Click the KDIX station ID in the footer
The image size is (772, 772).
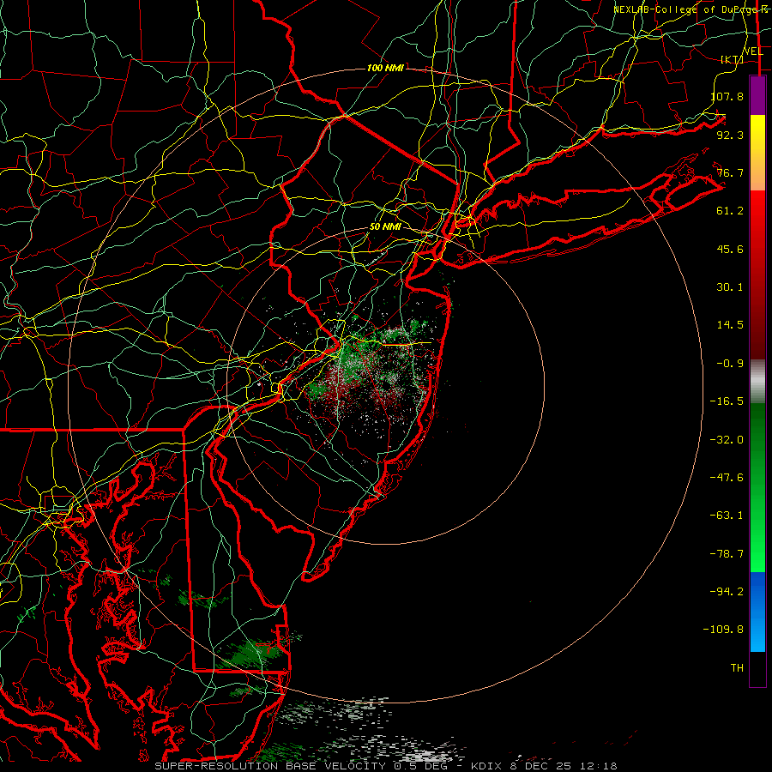[487, 766]
